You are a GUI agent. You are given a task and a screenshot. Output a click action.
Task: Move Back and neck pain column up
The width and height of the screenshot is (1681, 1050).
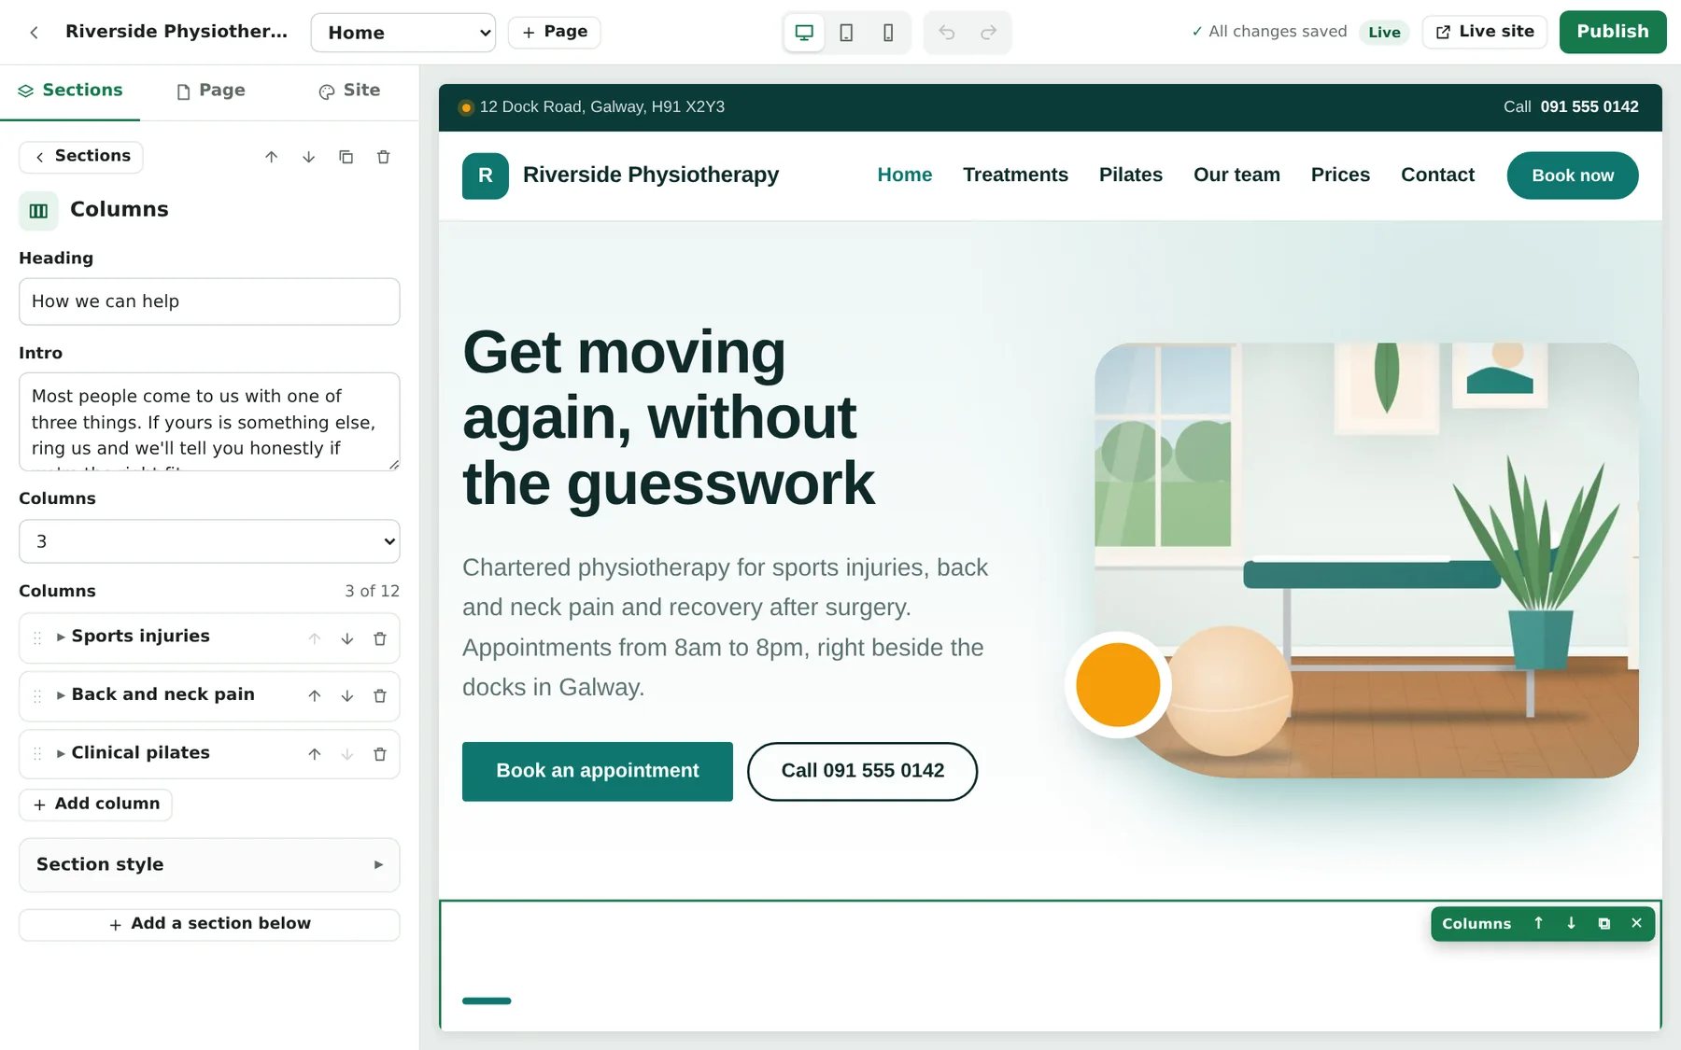(315, 696)
